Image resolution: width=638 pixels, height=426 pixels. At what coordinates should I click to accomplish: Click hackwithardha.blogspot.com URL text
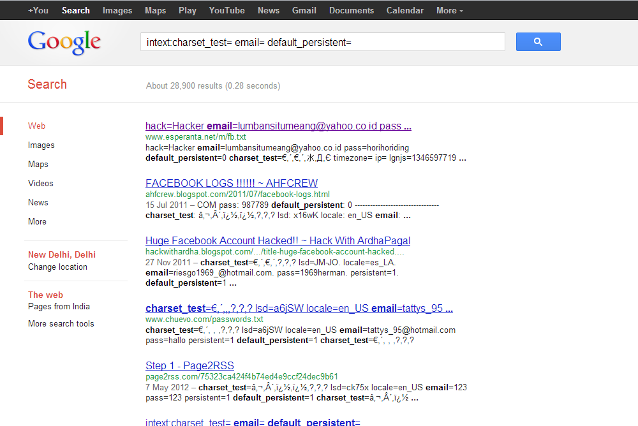[274, 252]
